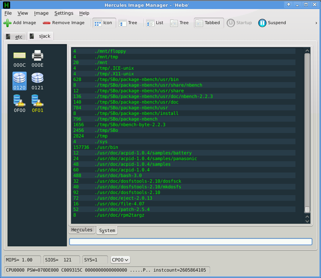Select the Tree view next to List
Screen dimensions: 321x278
pyautogui.click(x=179, y=23)
